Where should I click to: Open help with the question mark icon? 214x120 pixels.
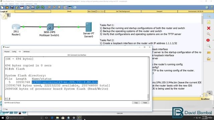click(212, 7)
